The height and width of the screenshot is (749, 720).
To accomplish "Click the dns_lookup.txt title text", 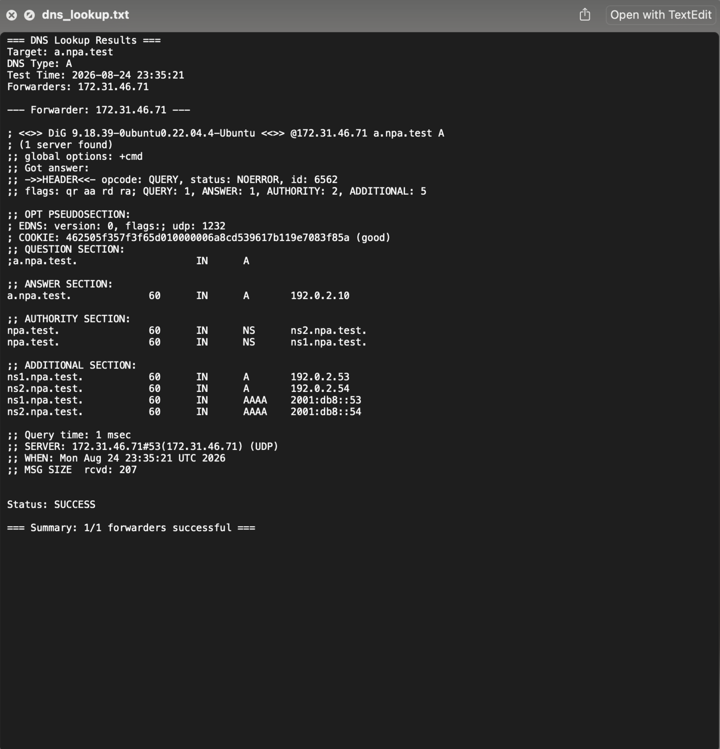I will [x=85, y=15].
